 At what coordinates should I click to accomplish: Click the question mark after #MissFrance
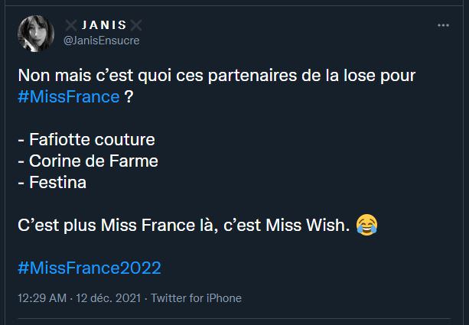pyautogui.click(x=129, y=97)
